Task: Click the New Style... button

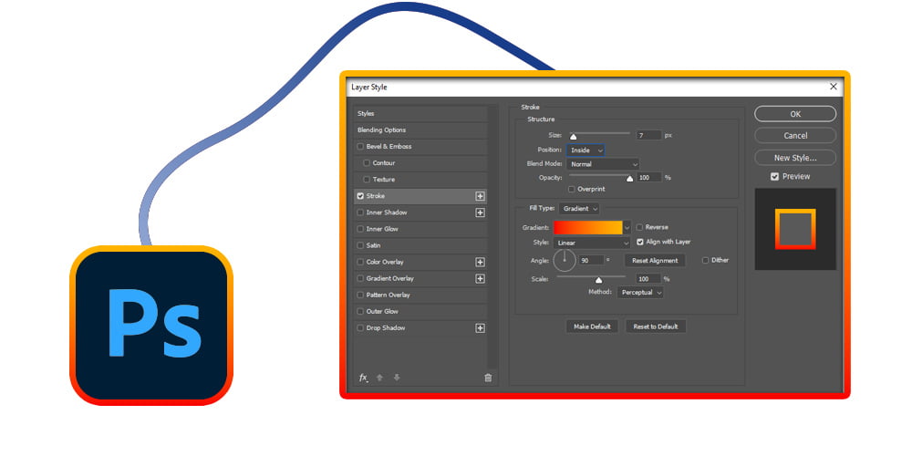Action: (x=795, y=158)
